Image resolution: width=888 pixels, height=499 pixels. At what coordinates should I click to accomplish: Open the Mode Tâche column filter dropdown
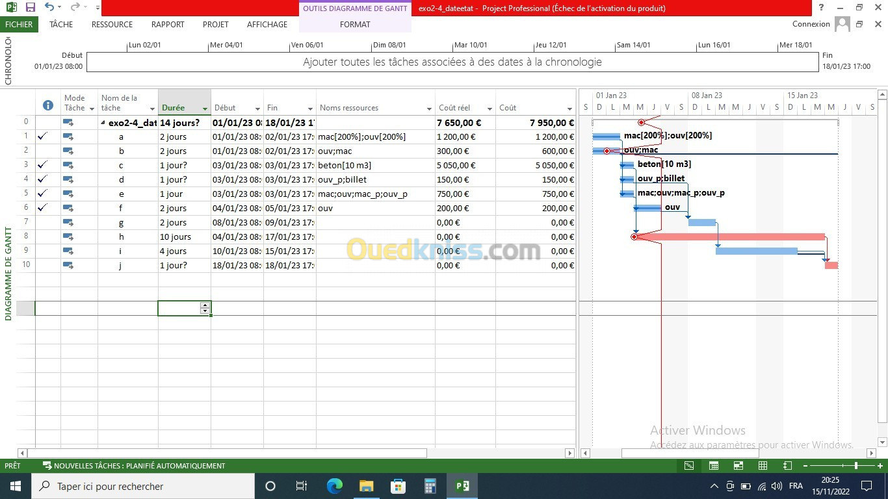92,109
